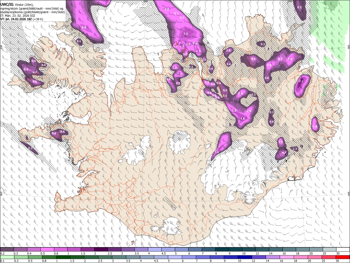Click the 1.4 precipitation value on the map

[180, 74]
